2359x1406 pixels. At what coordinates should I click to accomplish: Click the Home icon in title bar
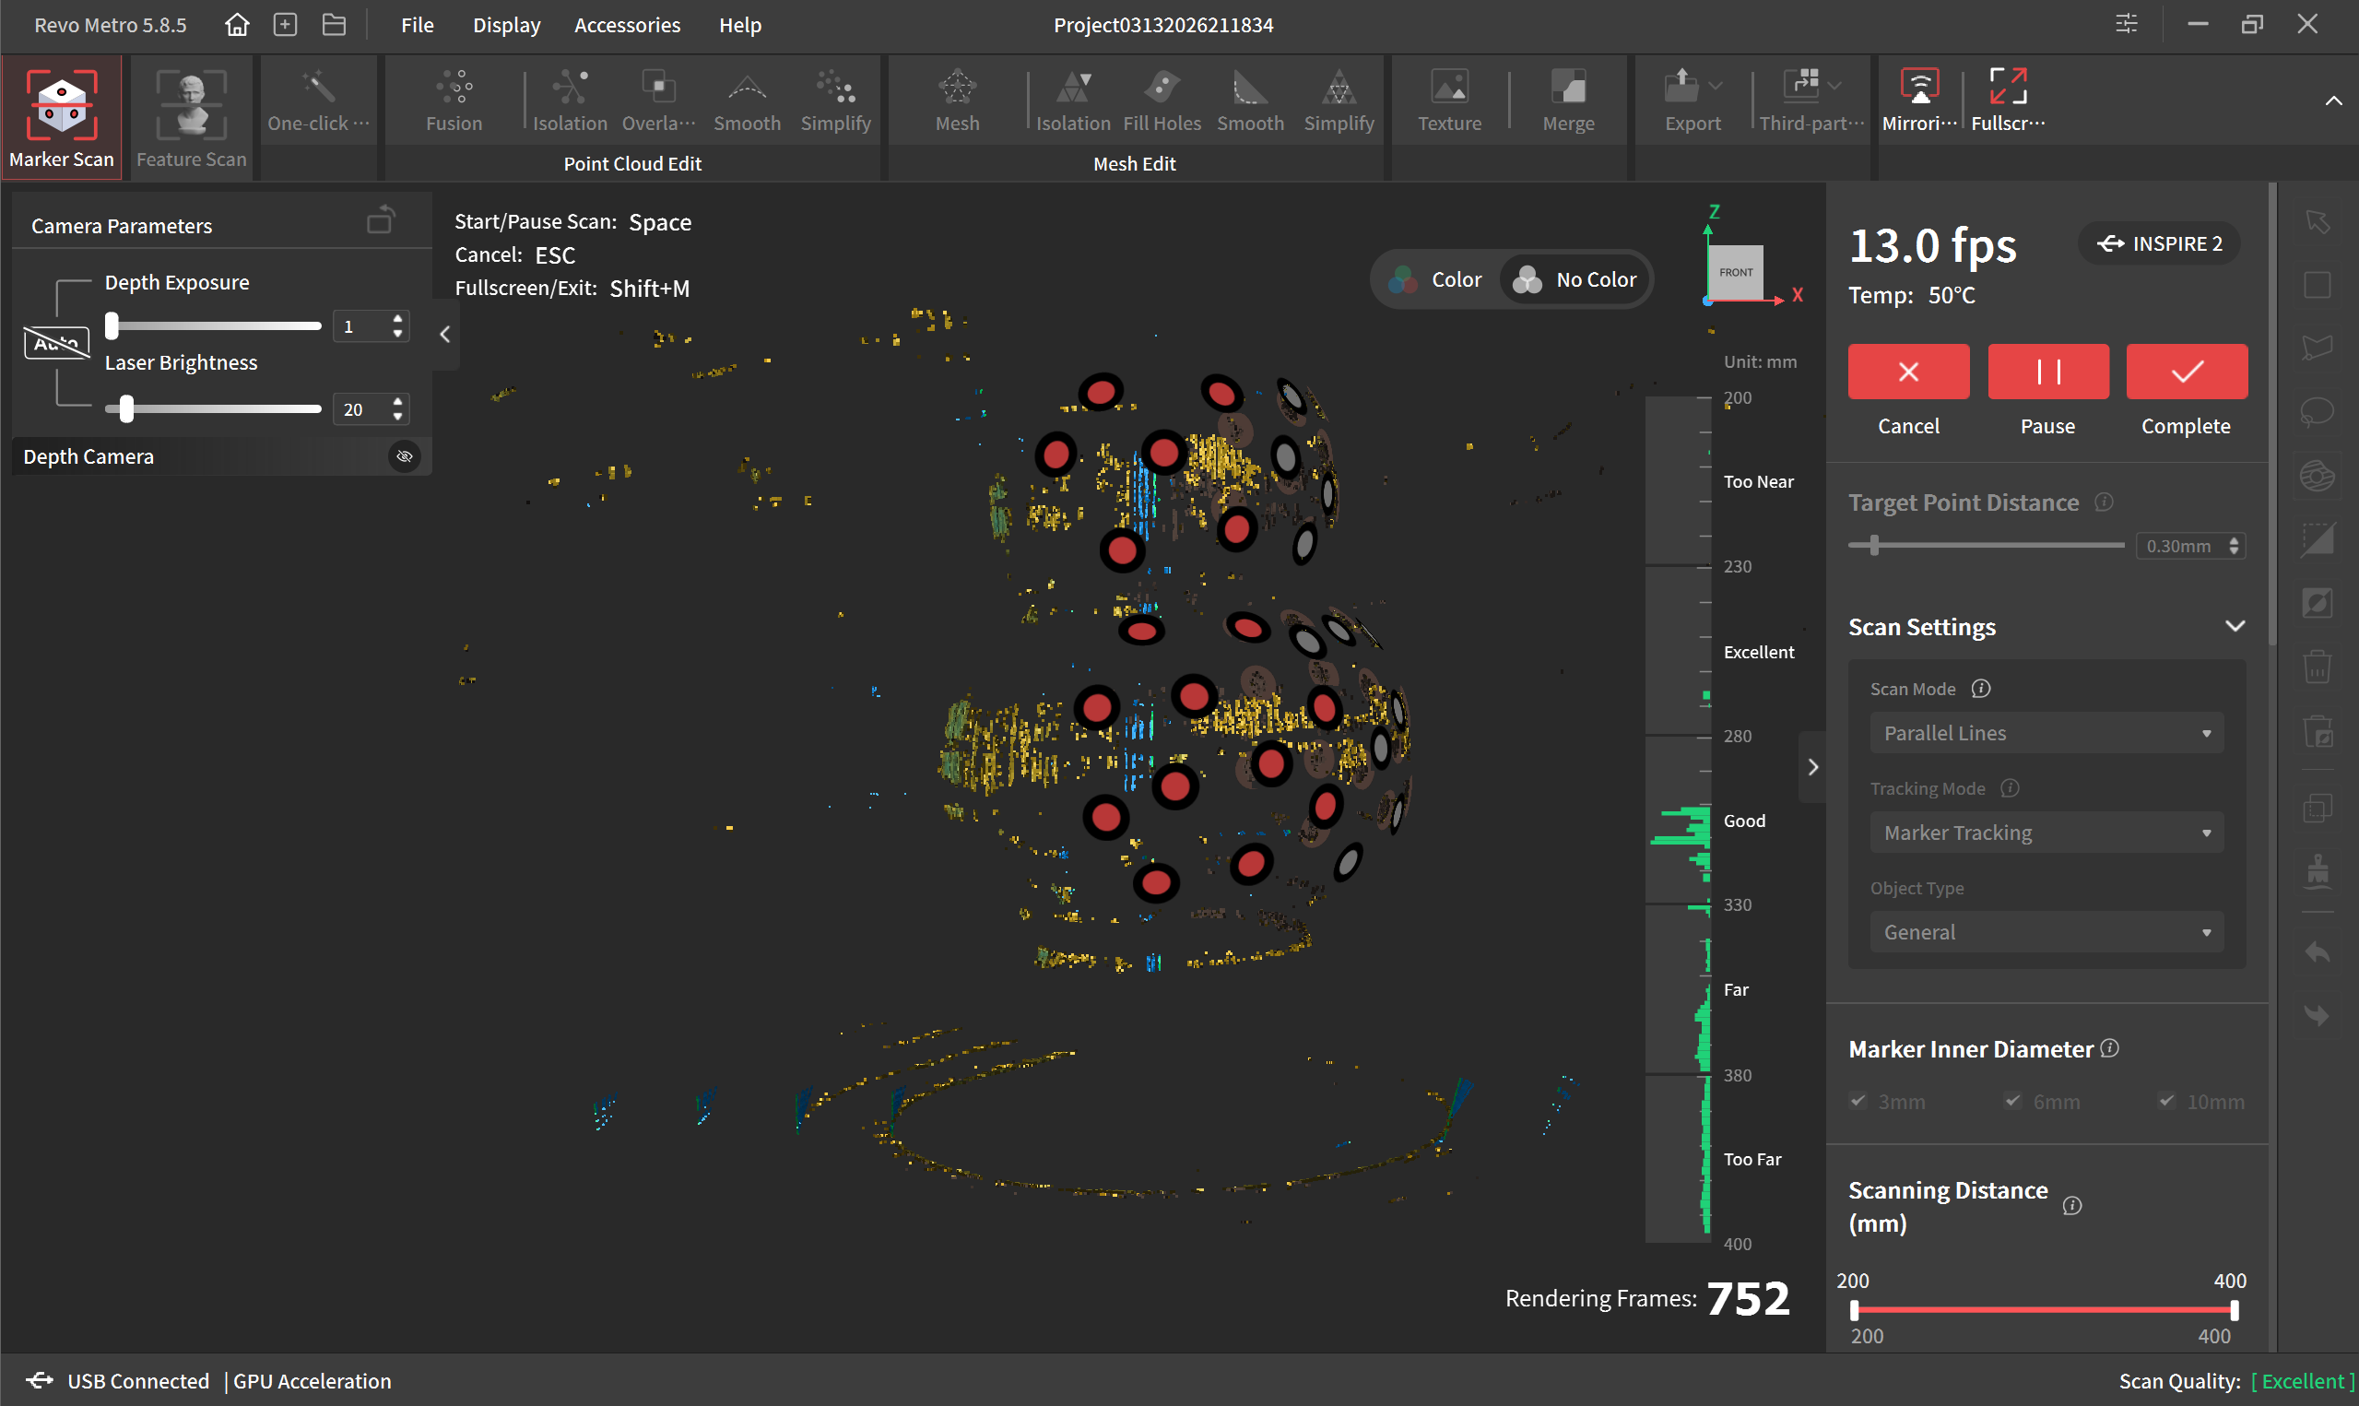tap(237, 25)
